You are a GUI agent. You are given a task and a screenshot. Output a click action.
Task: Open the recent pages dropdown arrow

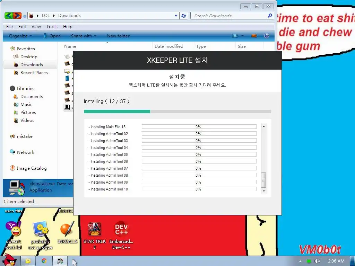click(x=25, y=16)
